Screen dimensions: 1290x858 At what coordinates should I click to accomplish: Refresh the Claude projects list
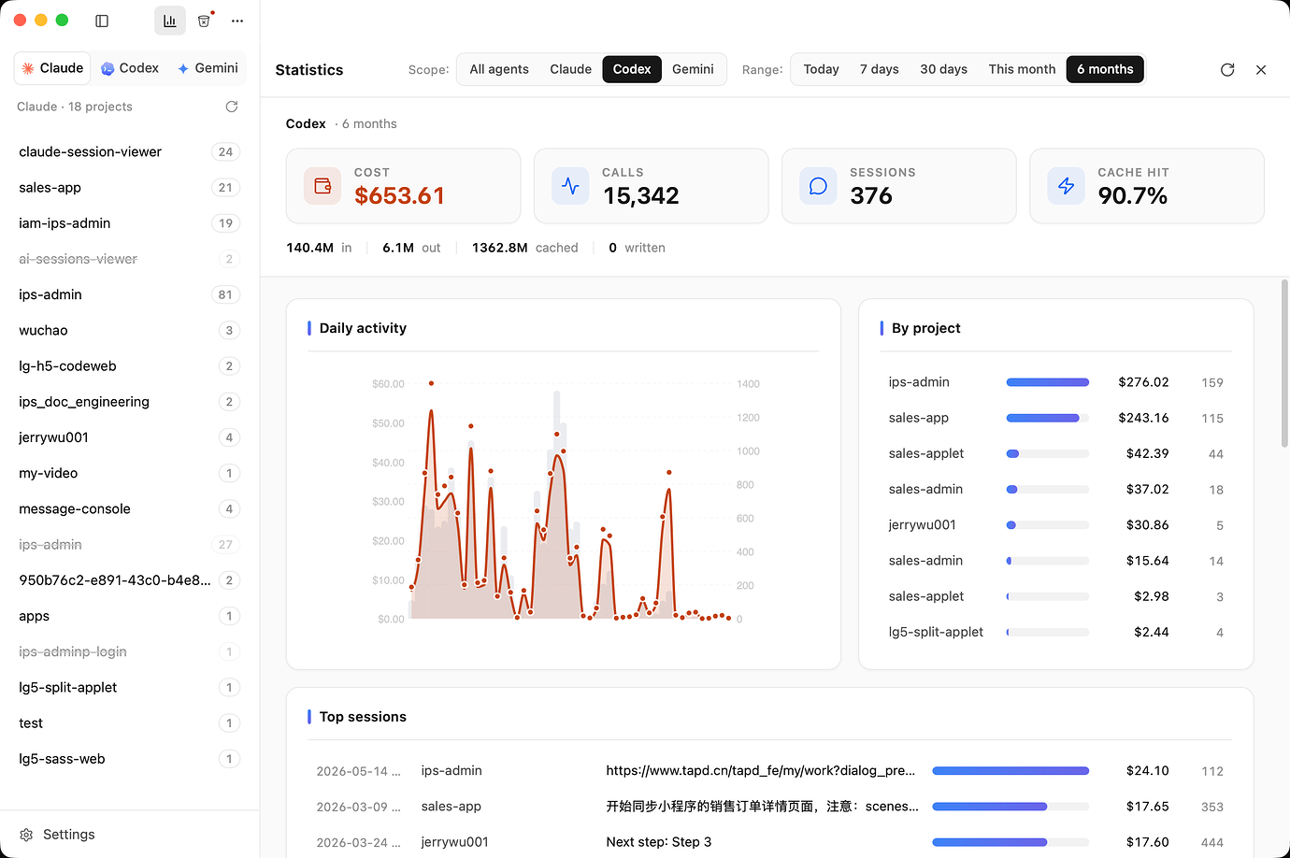click(232, 107)
